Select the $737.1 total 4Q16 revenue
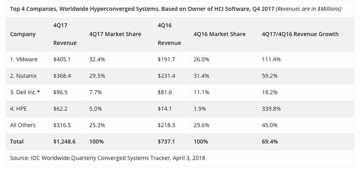 point(166,141)
